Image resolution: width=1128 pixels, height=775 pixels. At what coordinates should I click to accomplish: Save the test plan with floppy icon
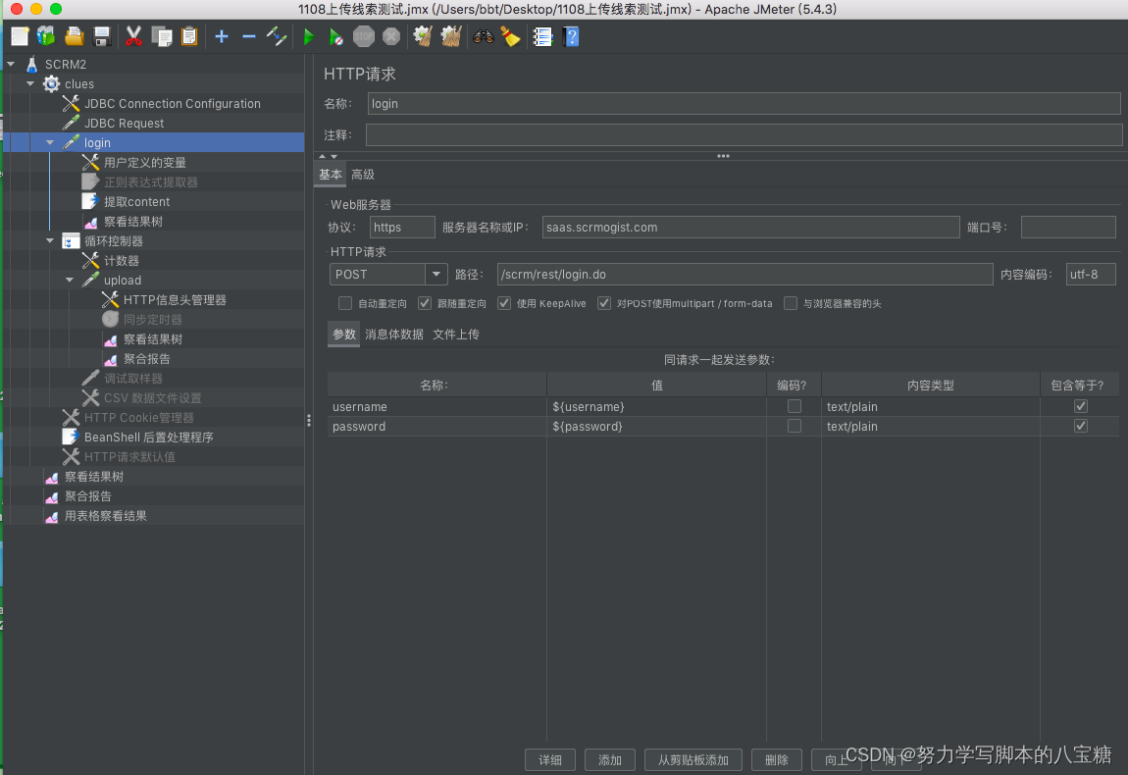tap(102, 36)
